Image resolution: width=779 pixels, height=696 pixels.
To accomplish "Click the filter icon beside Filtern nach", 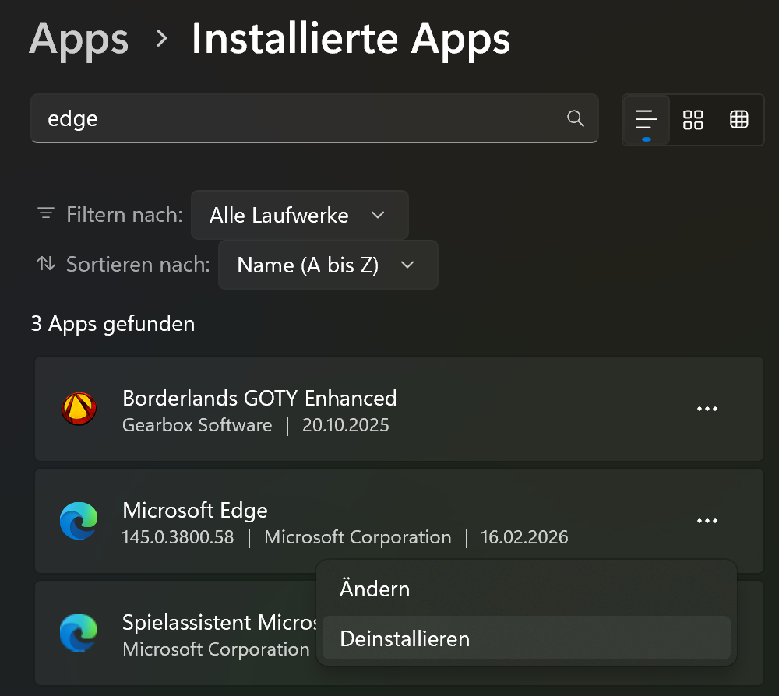I will 46,214.
